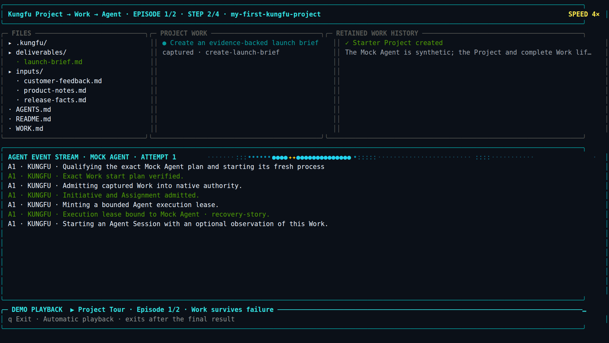Click 'STEP 2/4' in header
The width and height of the screenshot is (609, 343).
(x=203, y=14)
